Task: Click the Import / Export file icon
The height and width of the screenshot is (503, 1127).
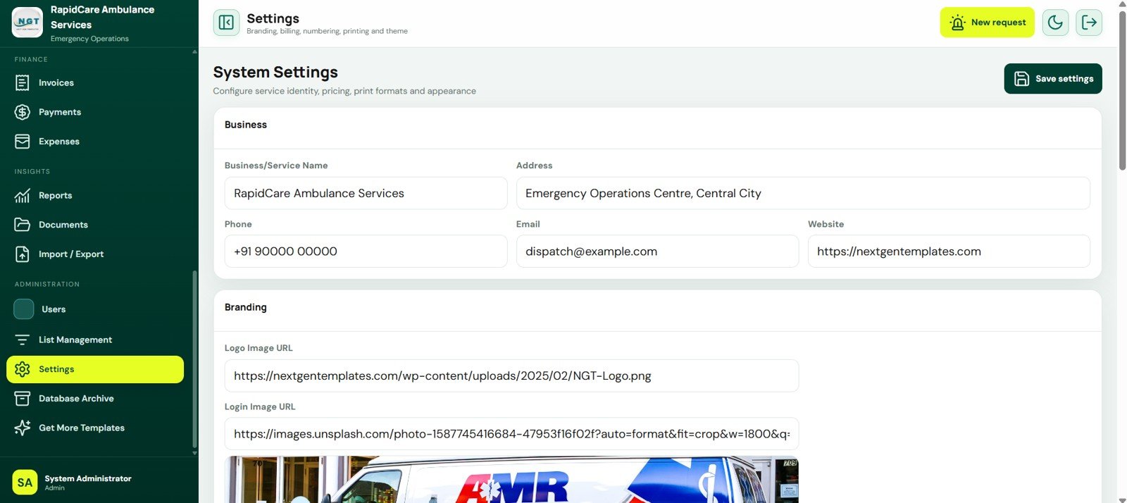Action: pyautogui.click(x=23, y=254)
